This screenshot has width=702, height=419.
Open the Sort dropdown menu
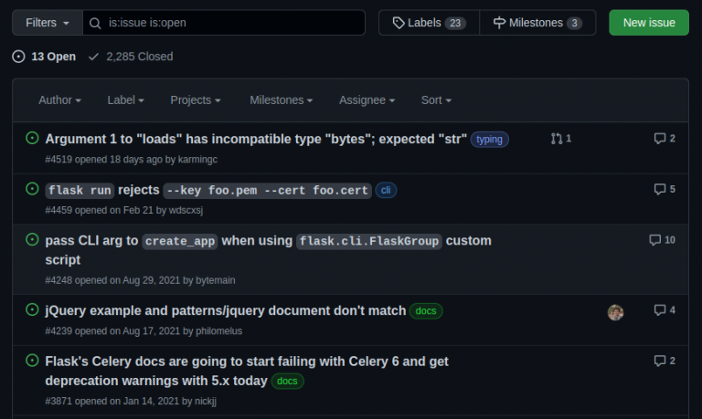coord(436,100)
